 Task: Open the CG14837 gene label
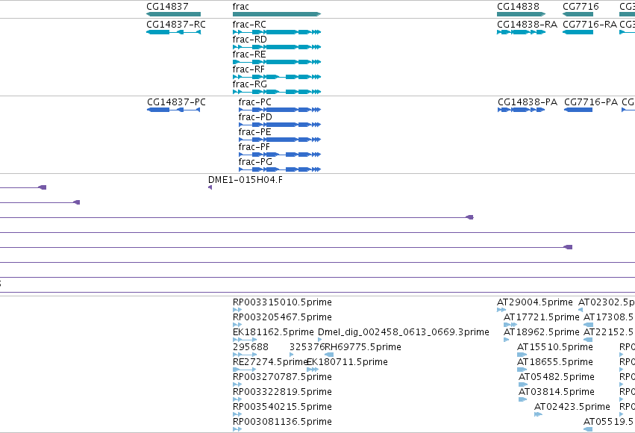pyautogui.click(x=167, y=7)
